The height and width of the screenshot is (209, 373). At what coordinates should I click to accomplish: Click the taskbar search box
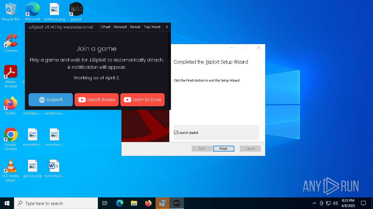56,203
